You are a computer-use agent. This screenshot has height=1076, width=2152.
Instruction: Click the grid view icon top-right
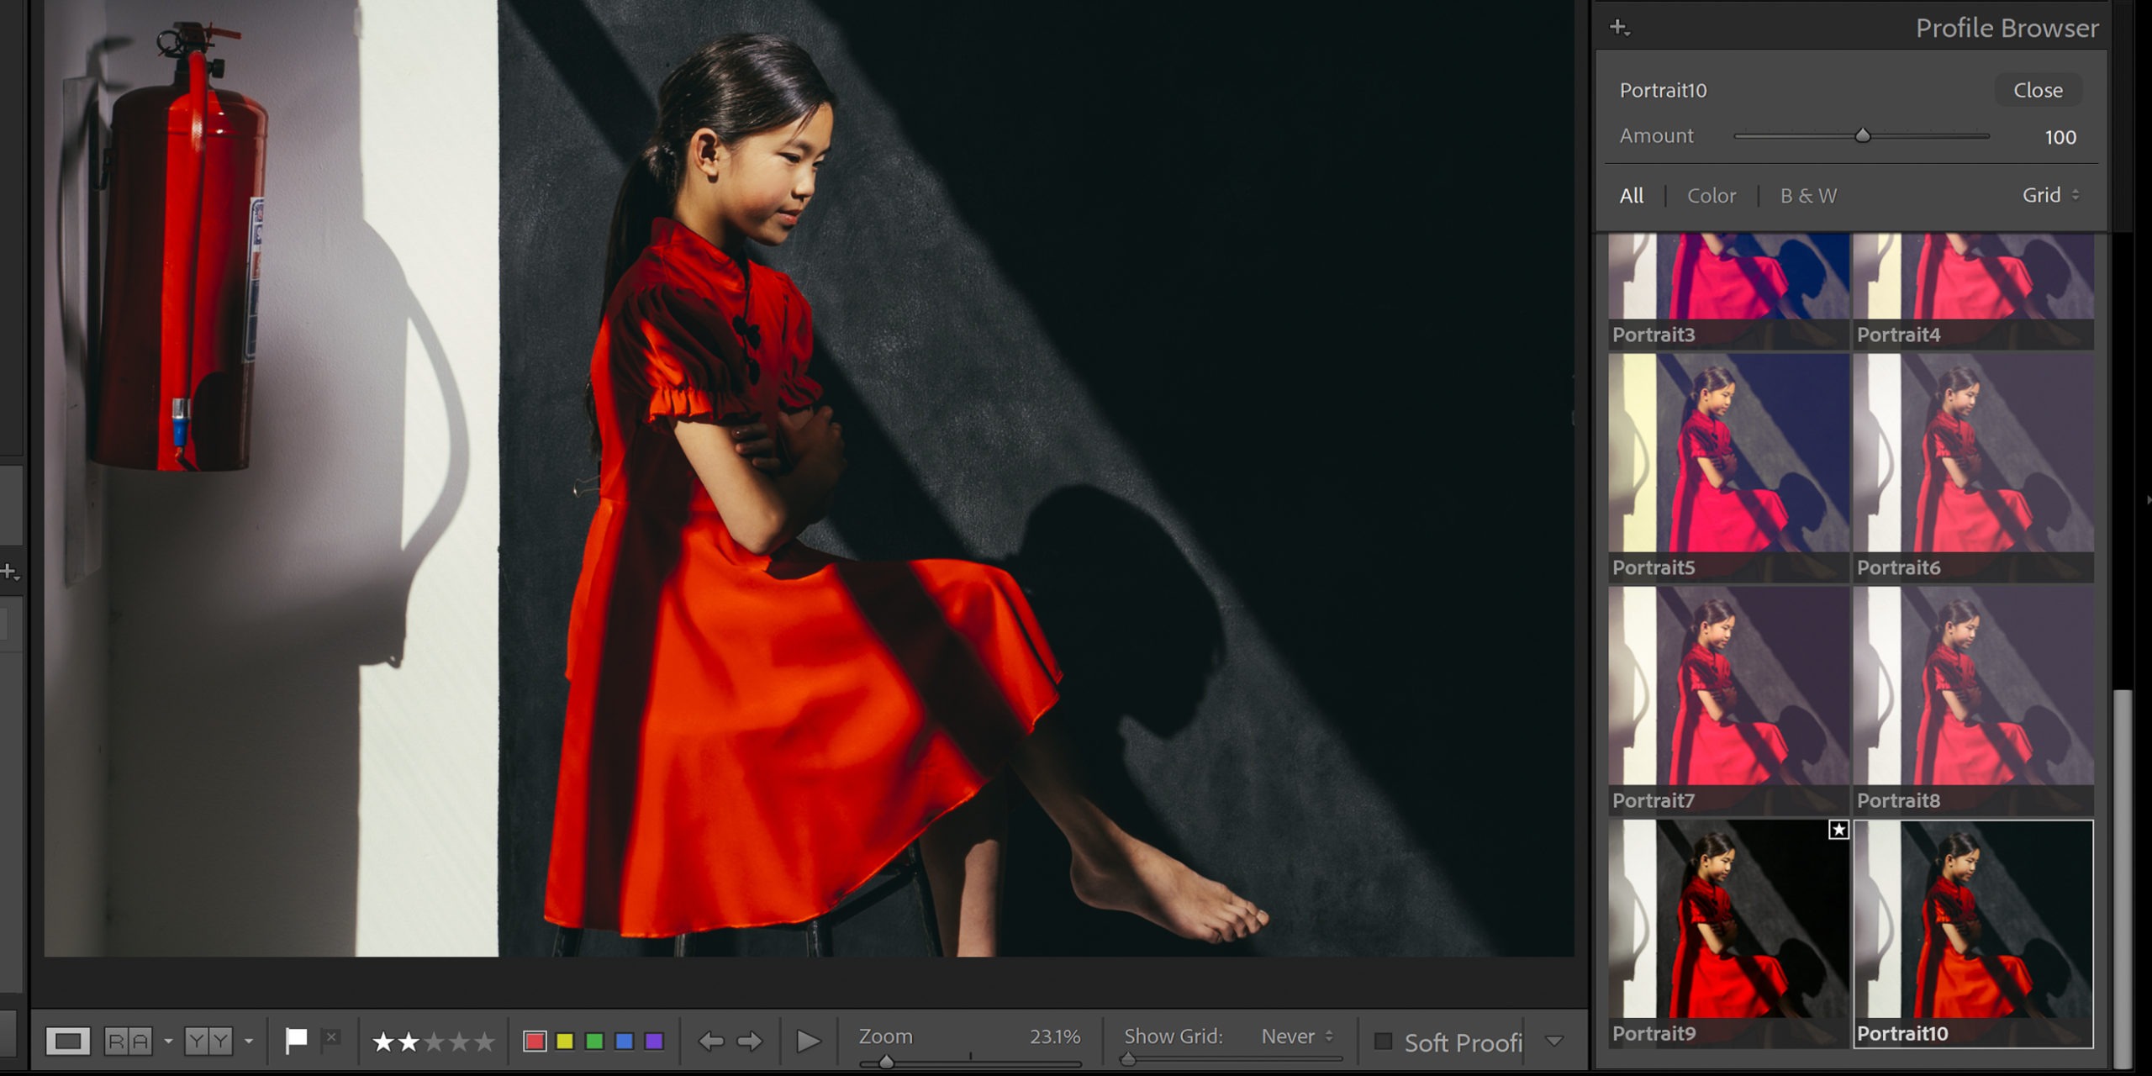(x=2048, y=195)
